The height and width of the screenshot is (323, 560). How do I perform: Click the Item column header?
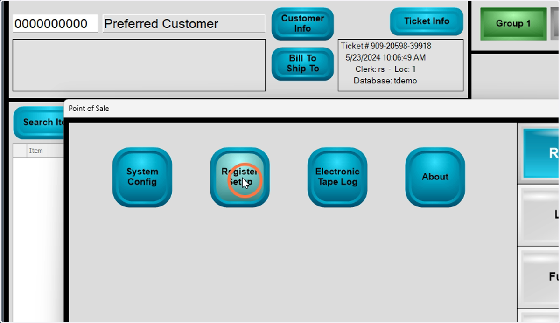(x=46, y=151)
